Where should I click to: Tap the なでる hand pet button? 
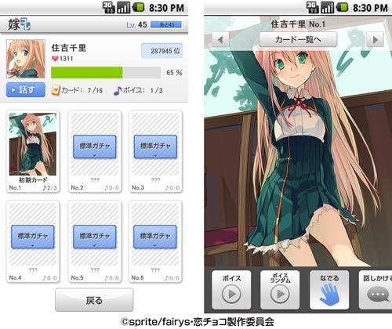point(329,290)
